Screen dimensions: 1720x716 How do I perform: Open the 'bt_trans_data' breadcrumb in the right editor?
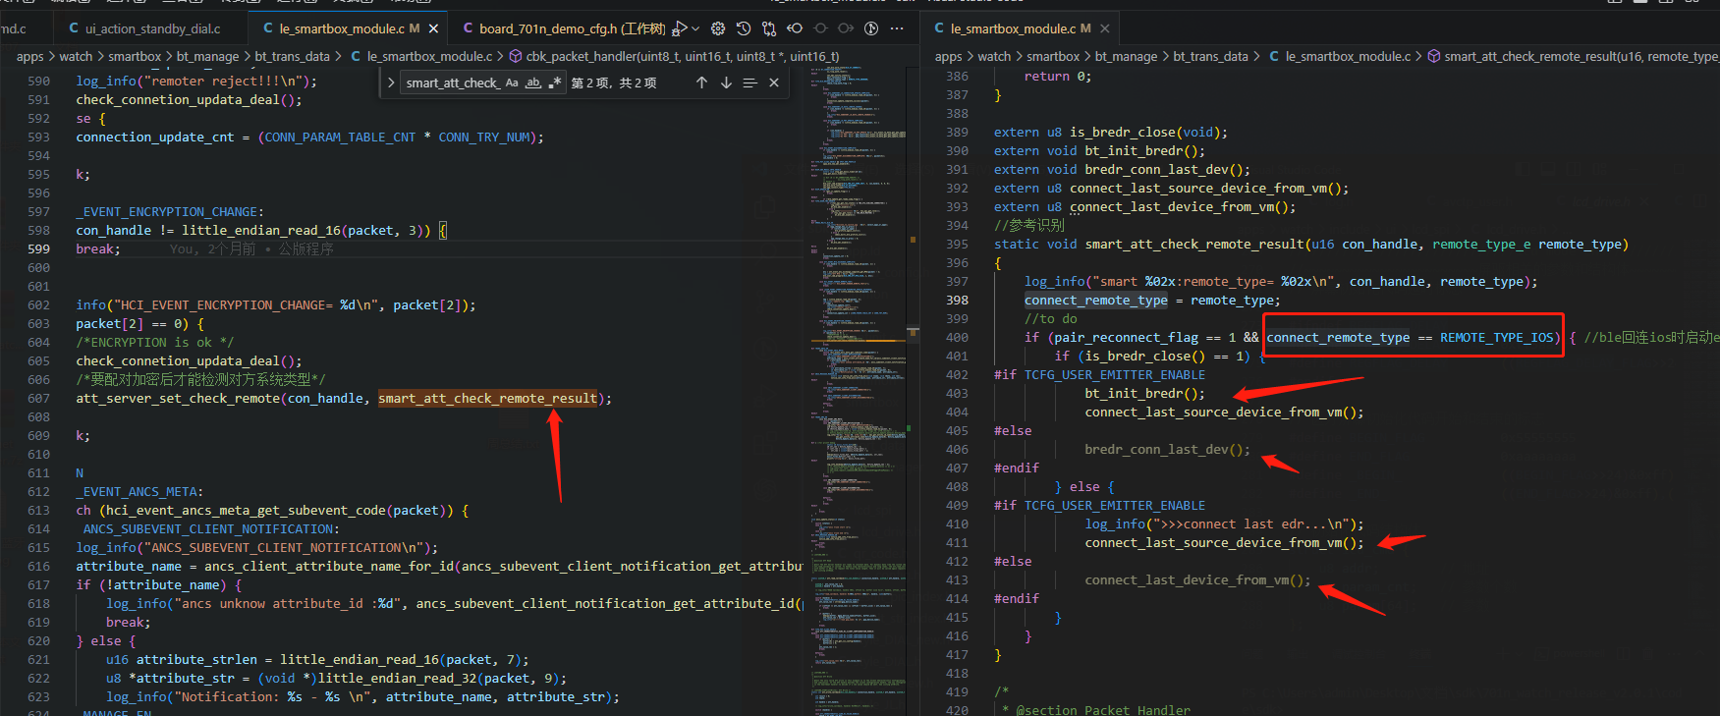(1210, 57)
